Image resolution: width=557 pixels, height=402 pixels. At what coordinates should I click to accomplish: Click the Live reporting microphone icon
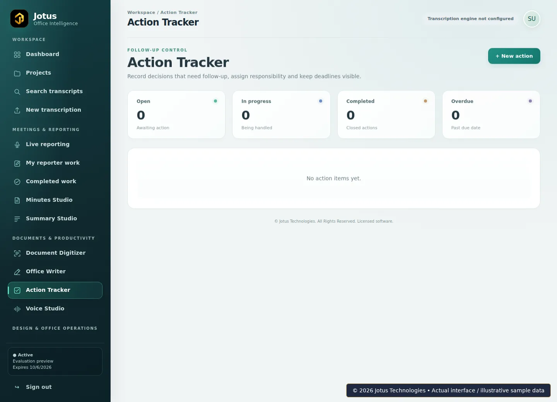click(x=17, y=145)
